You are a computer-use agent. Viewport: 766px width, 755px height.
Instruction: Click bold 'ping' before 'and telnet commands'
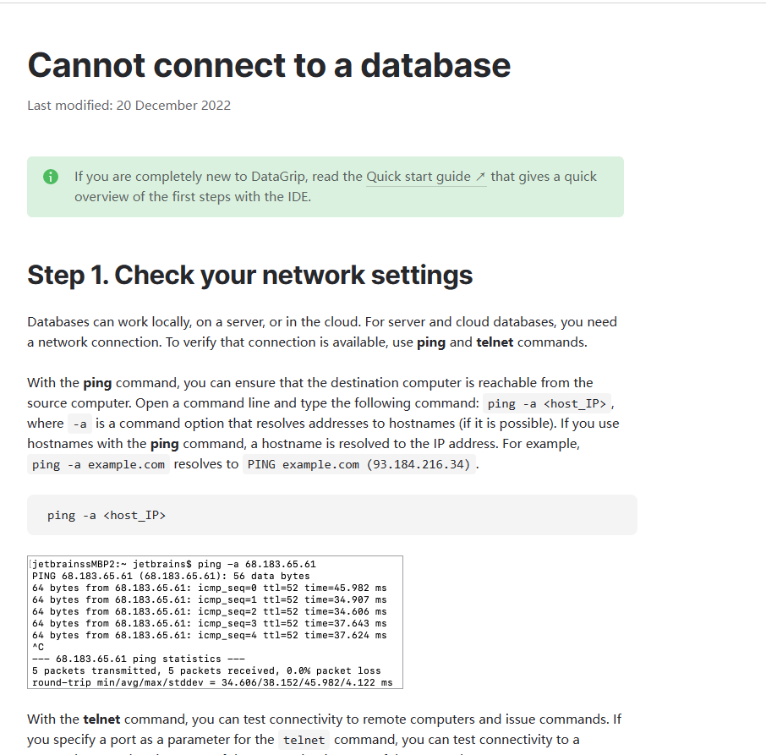pyautogui.click(x=431, y=342)
